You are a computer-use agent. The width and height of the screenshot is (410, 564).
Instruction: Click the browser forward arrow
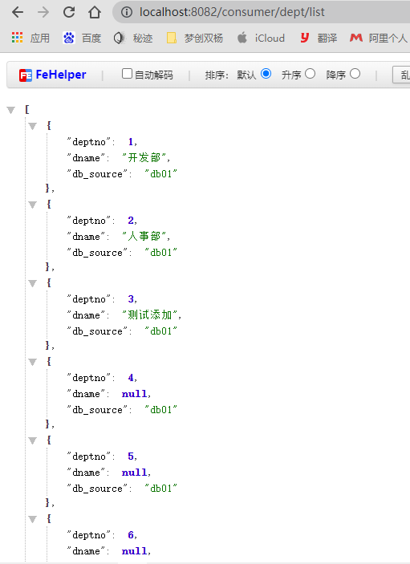coord(43,12)
